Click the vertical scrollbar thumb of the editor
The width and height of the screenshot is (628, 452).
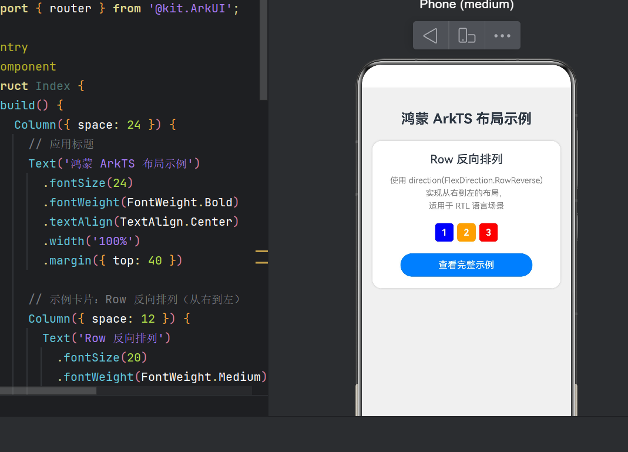(x=264, y=50)
